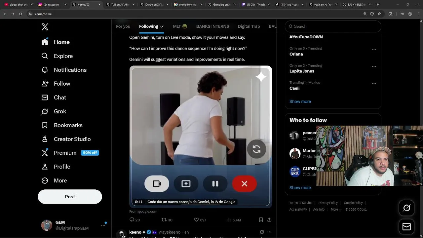Screen dimensions: 423x238
Task: Open a new browser tab
Action: (378, 5)
